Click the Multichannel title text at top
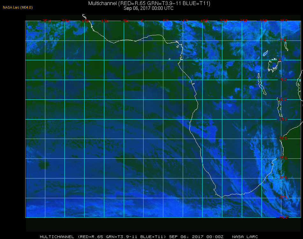 (149, 3)
